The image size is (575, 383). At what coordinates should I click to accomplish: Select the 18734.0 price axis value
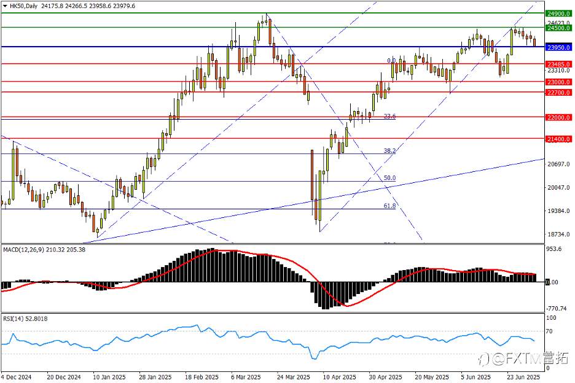point(558,234)
